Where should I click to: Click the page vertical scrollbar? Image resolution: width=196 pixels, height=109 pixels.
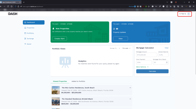pyautogui.click(x=195, y=43)
